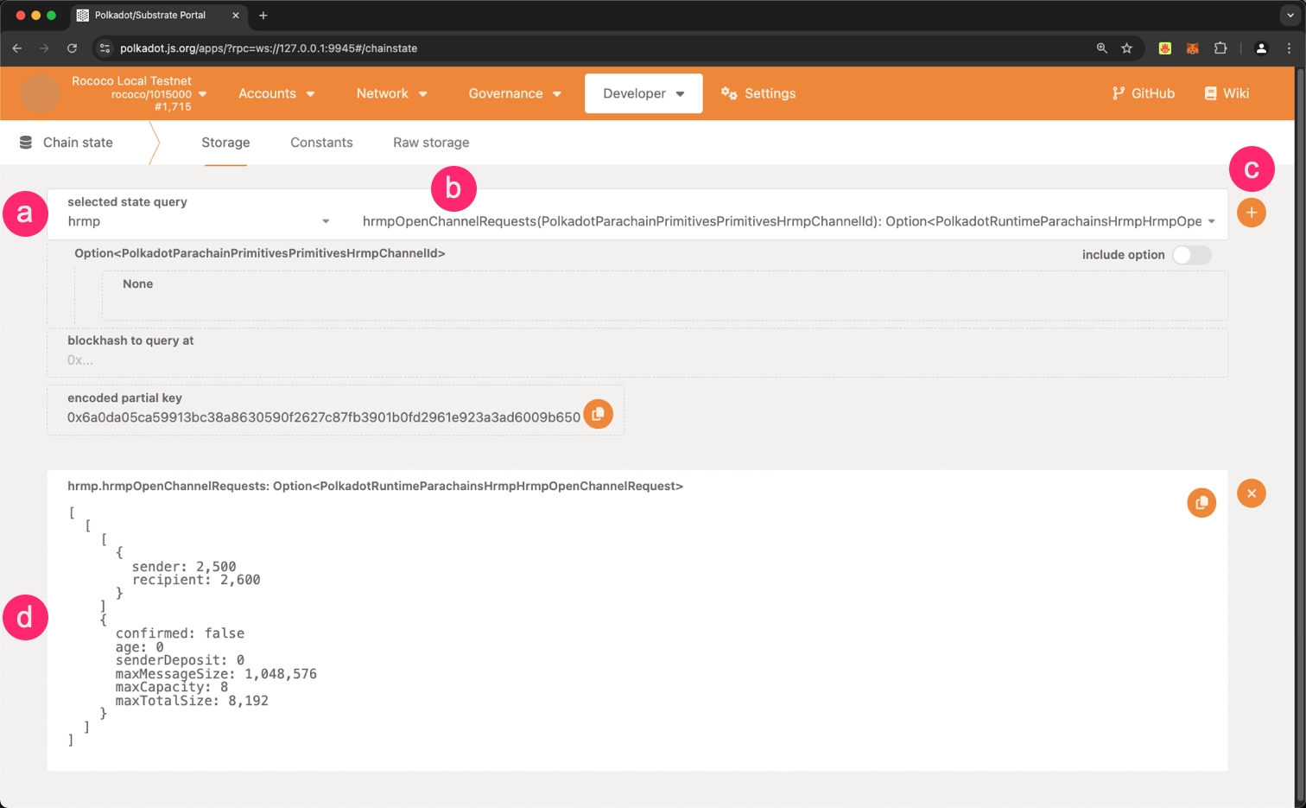Open the Governance menu
Image resolution: width=1306 pixels, height=808 pixels.
(x=515, y=93)
